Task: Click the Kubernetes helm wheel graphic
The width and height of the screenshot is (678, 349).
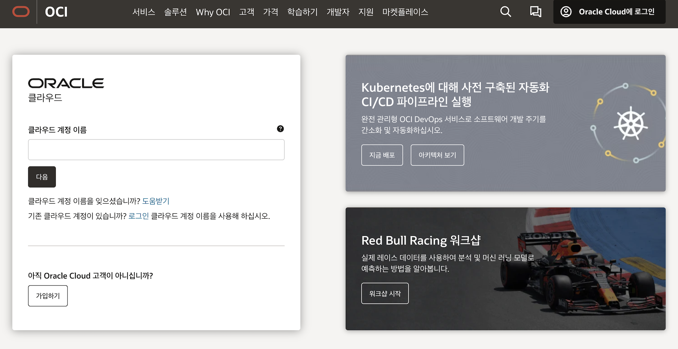Action: 631,124
